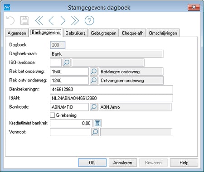Go to previous record arrow
This screenshot has width=204, height=172.
click(x=51, y=20)
